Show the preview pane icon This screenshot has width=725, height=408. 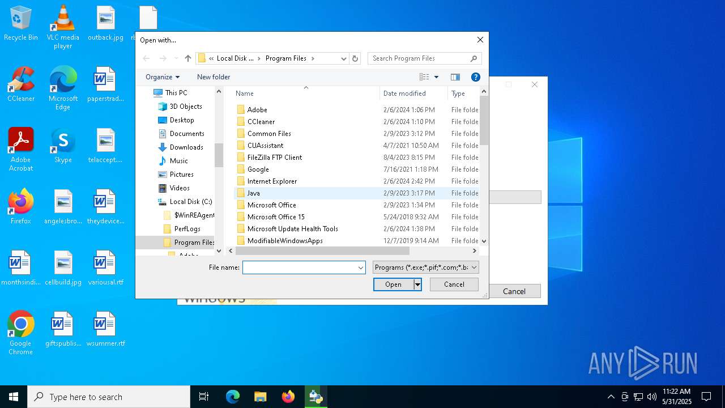click(455, 77)
